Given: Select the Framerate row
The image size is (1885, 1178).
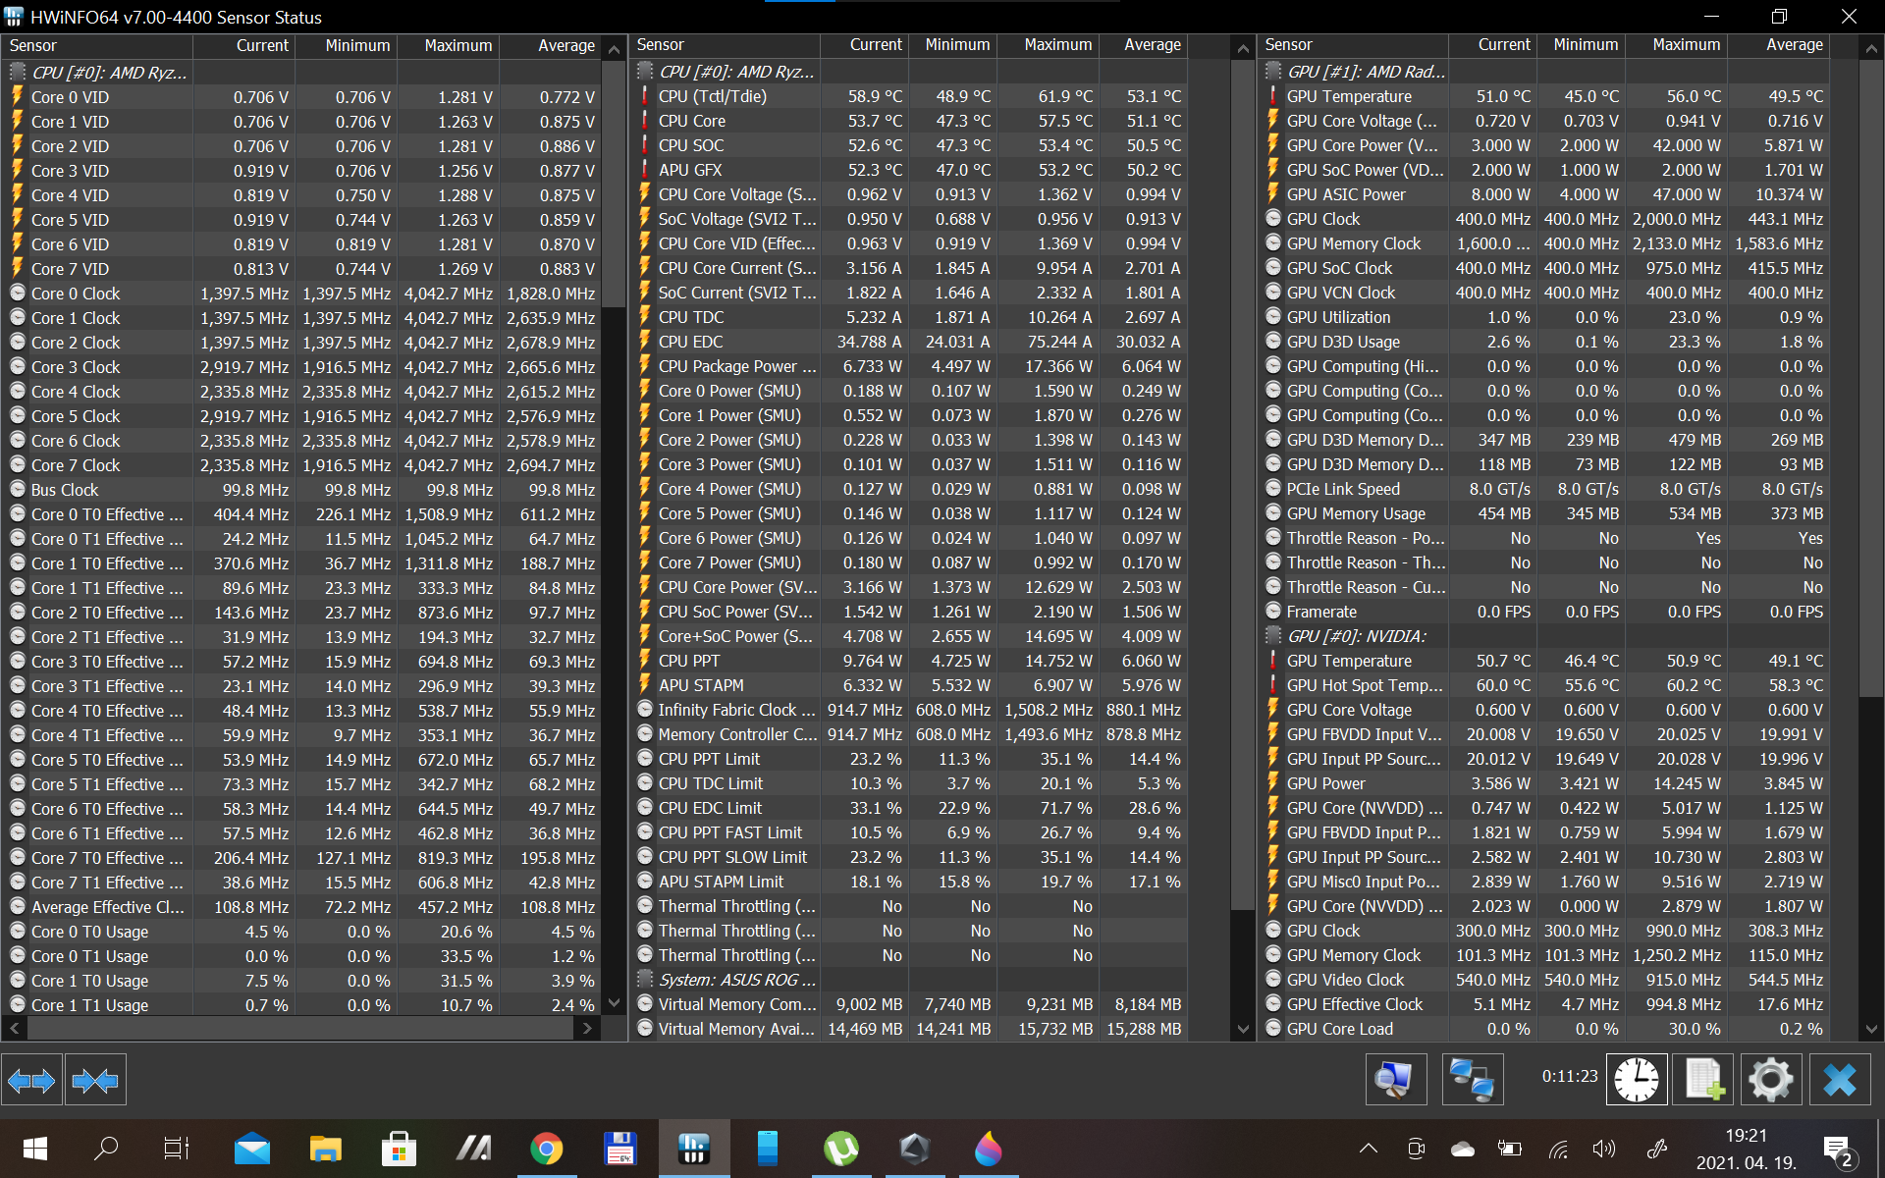Looking at the screenshot, I should (x=1544, y=612).
